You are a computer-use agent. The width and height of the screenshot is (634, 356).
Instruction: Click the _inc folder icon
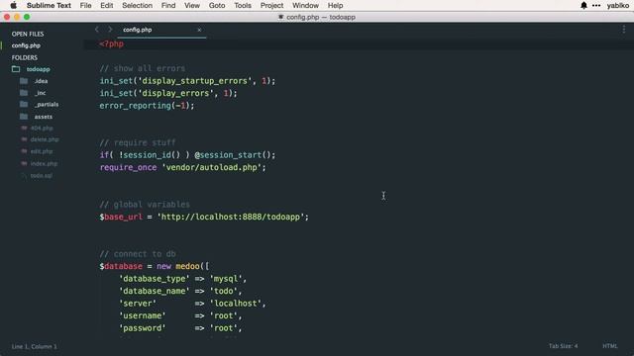point(24,93)
